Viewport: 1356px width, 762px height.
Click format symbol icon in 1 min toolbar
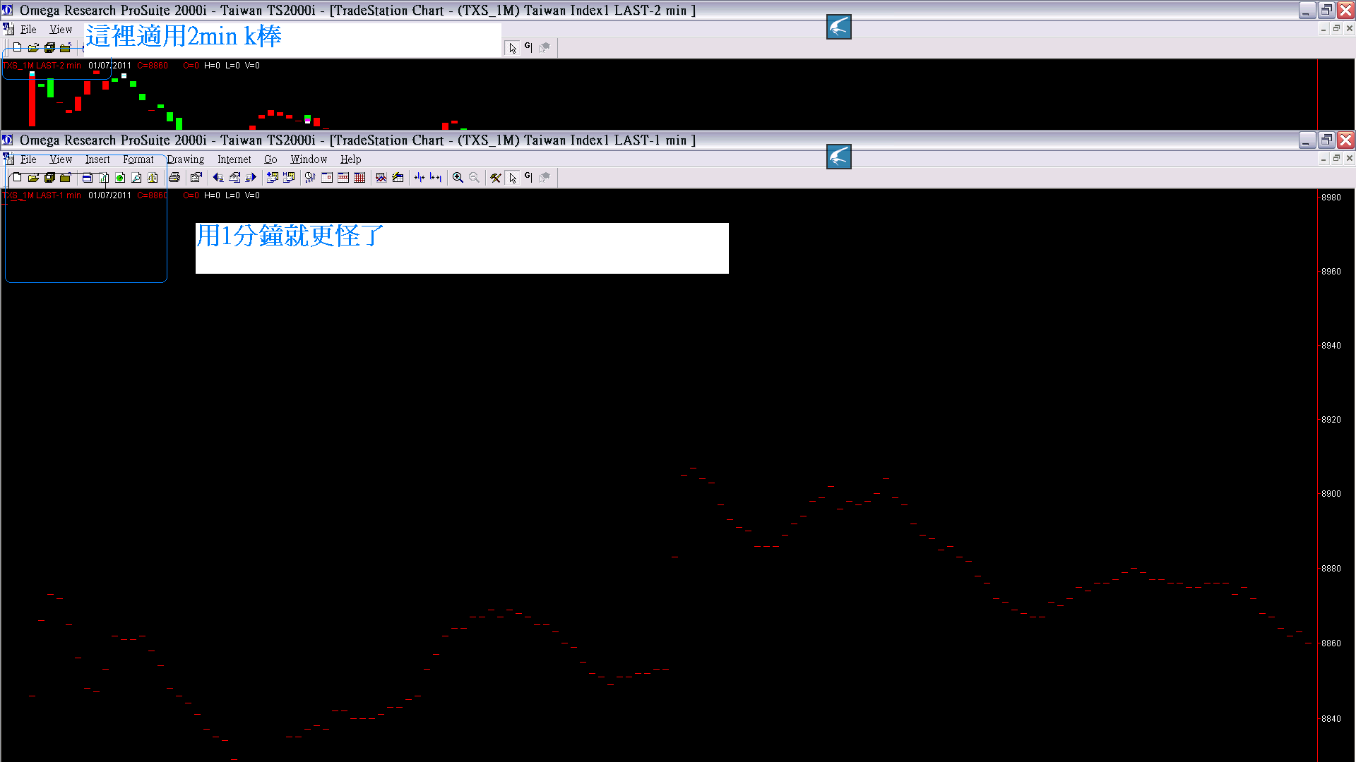click(289, 178)
